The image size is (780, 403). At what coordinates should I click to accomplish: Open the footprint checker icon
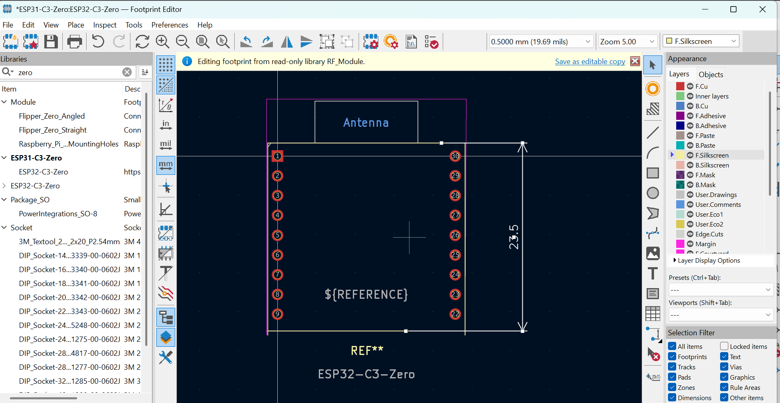[432, 41]
